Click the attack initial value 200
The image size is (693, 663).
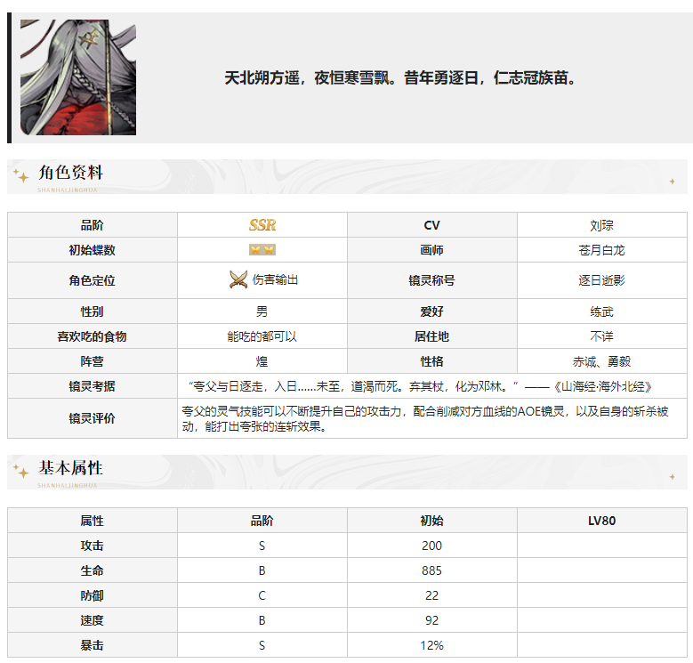click(431, 546)
